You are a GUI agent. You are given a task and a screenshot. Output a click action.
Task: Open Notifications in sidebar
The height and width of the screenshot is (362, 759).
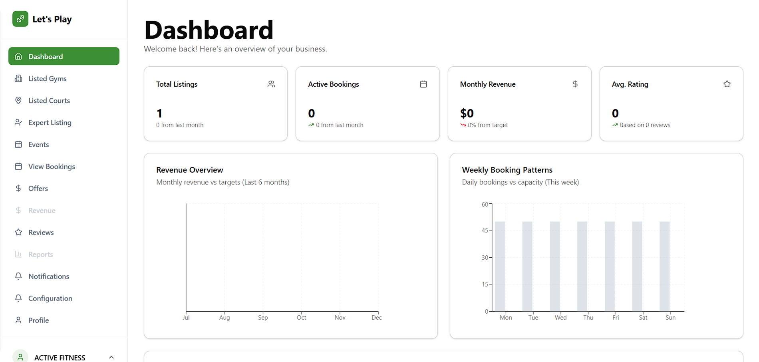click(x=64, y=276)
